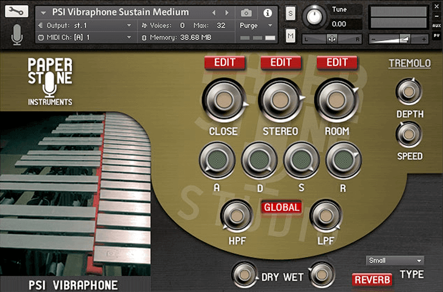This screenshot has width=443, height=292.
Task: Click the reverb WET knob
Action: 322,275
